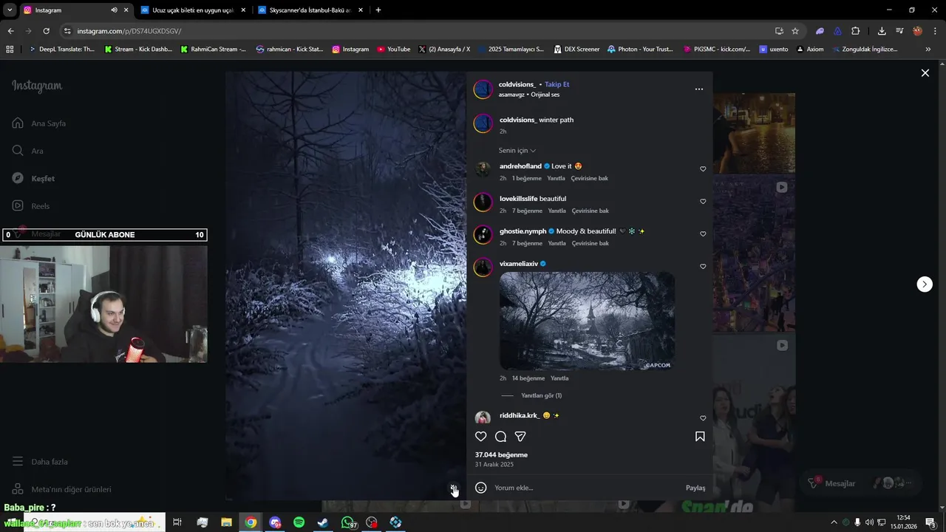Like andrehofland's comment

point(703,169)
